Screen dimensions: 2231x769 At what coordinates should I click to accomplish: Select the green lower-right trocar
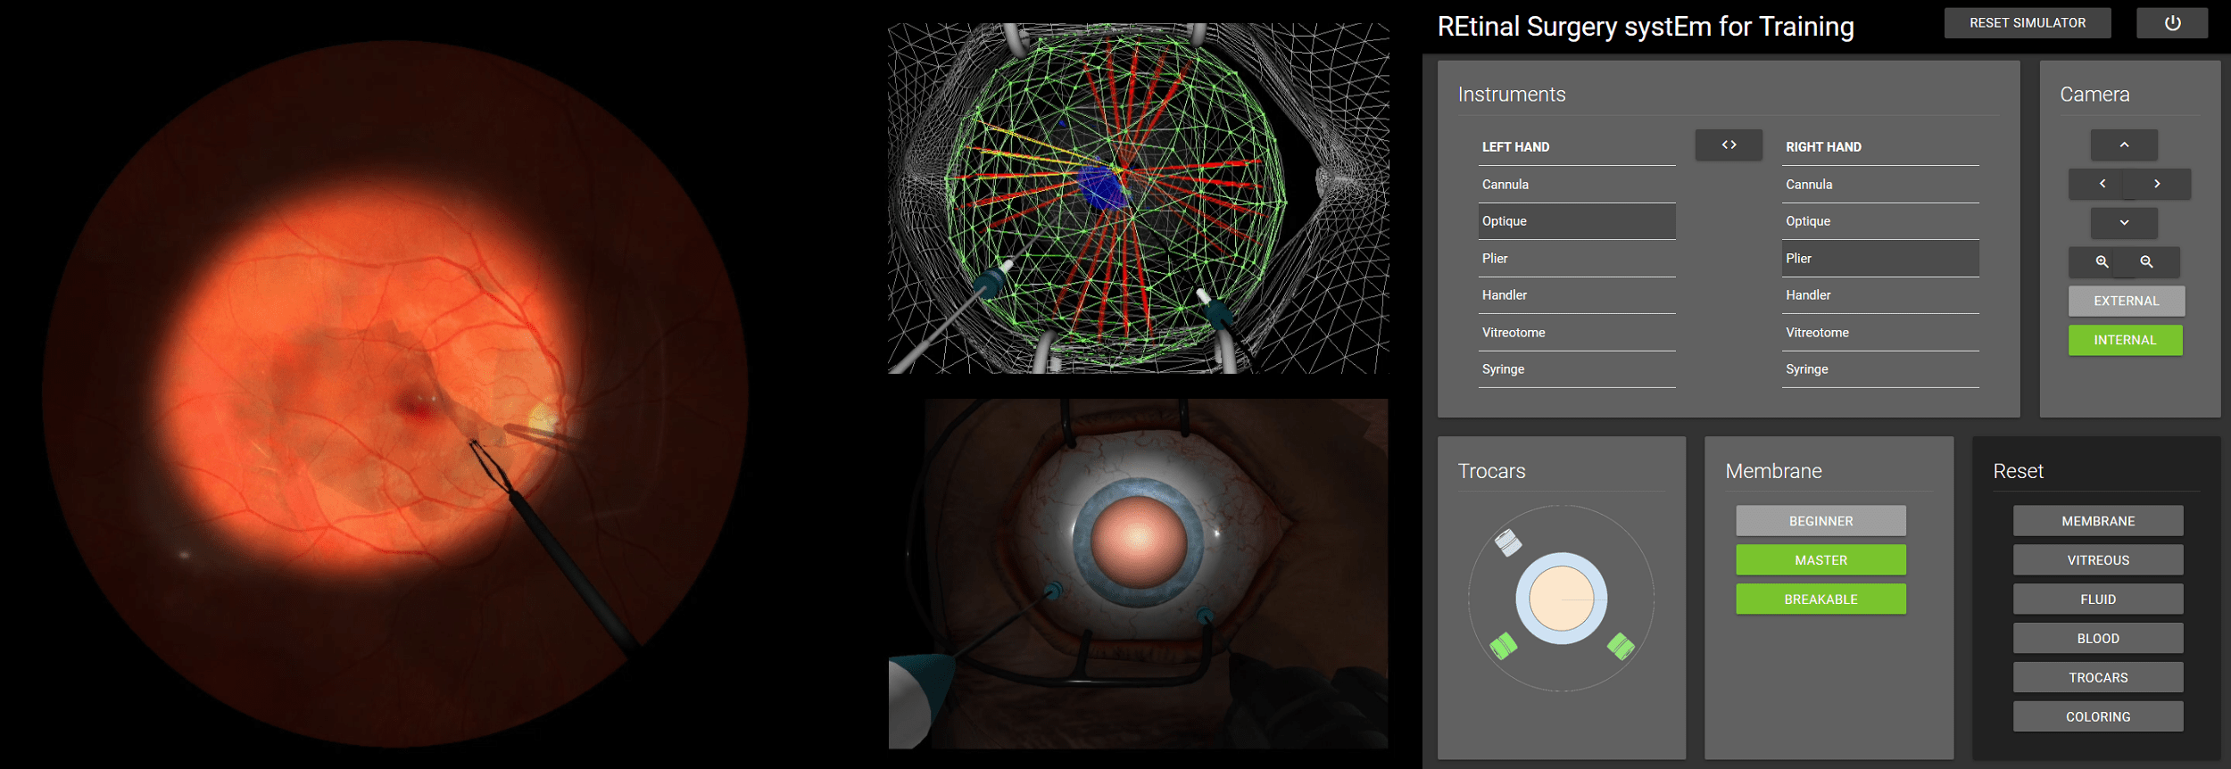tap(1620, 646)
